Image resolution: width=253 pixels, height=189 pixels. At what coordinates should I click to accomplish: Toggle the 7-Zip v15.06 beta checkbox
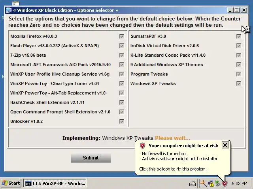(122, 55)
